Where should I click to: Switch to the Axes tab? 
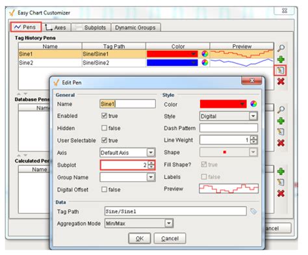(56, 27)
